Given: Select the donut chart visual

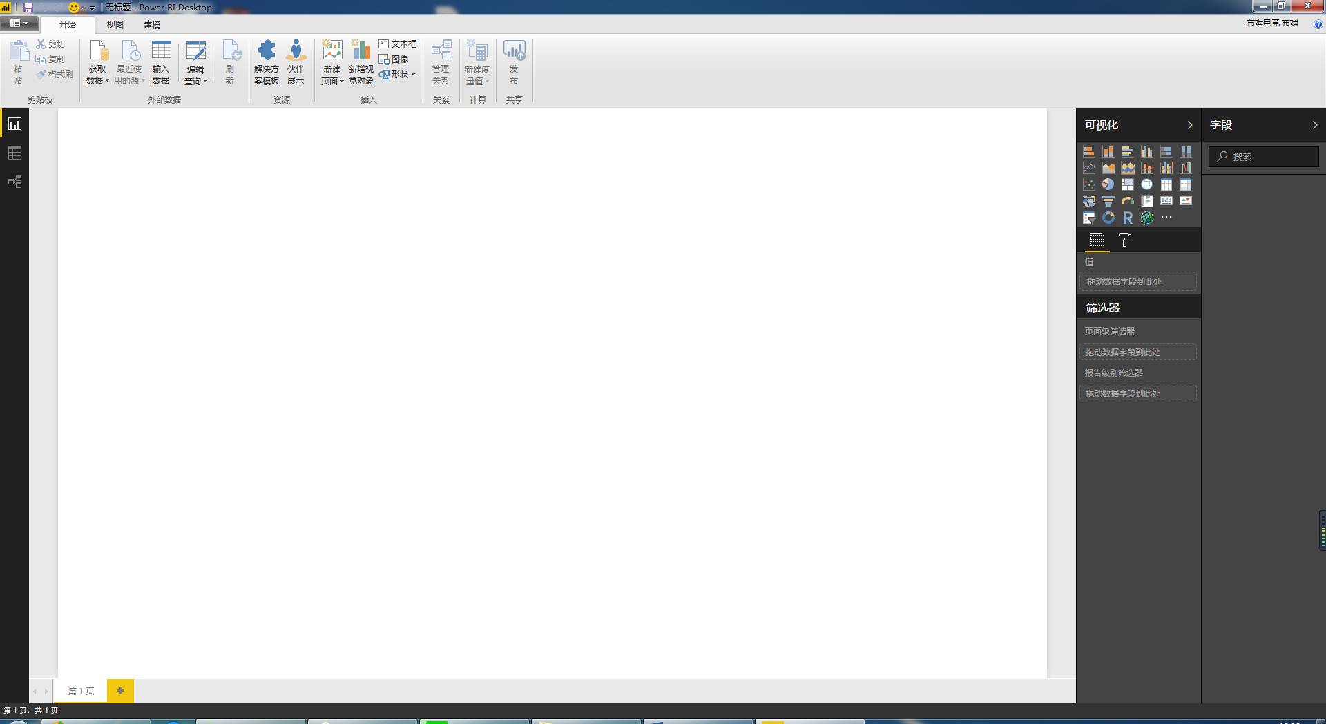Looking at the screenshot, I should [x=1108, y=218].
